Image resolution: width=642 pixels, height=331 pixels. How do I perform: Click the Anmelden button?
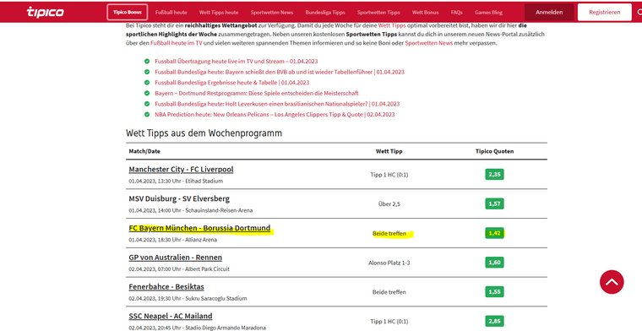pyautogui.click(x=549, y=13)
